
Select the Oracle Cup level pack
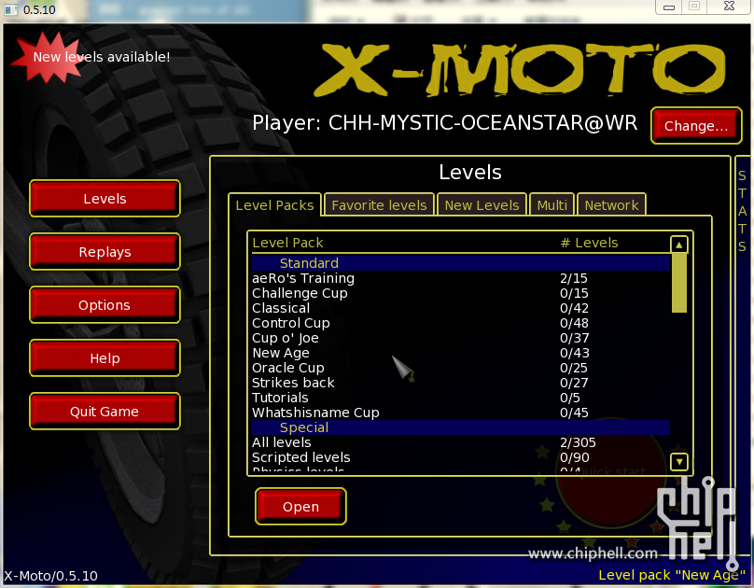pos(461,368)
